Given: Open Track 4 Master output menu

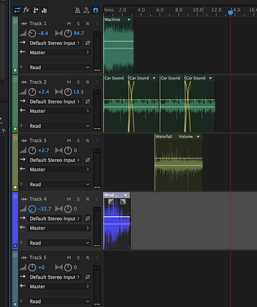Looking at the screenshot, I should [59, 228].
